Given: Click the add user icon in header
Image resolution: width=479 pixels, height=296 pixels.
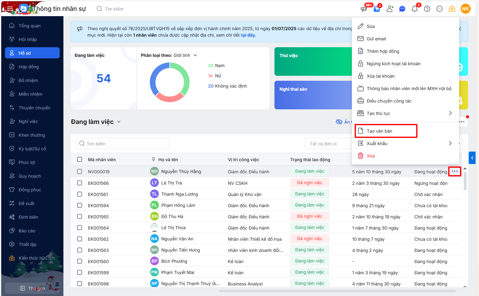Looking at the screenshot, I should coord(389,9).
